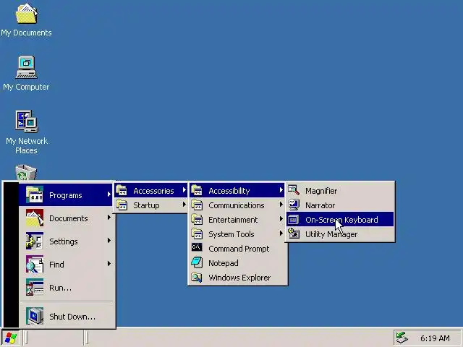The image size is (463, 347).
Task: Click the Programs folder icon
Action: coord(35,194)
